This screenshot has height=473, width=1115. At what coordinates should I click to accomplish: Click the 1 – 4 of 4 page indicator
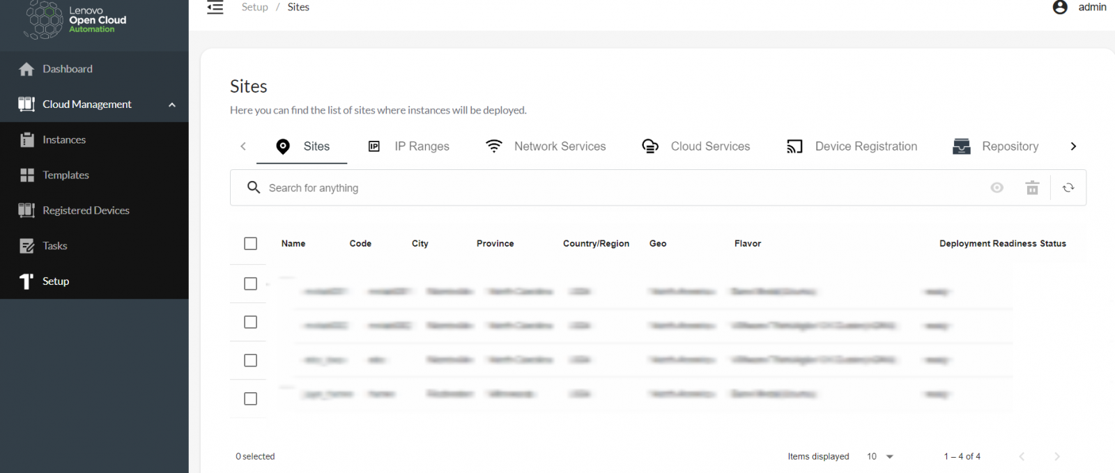[x=962, y=456]
